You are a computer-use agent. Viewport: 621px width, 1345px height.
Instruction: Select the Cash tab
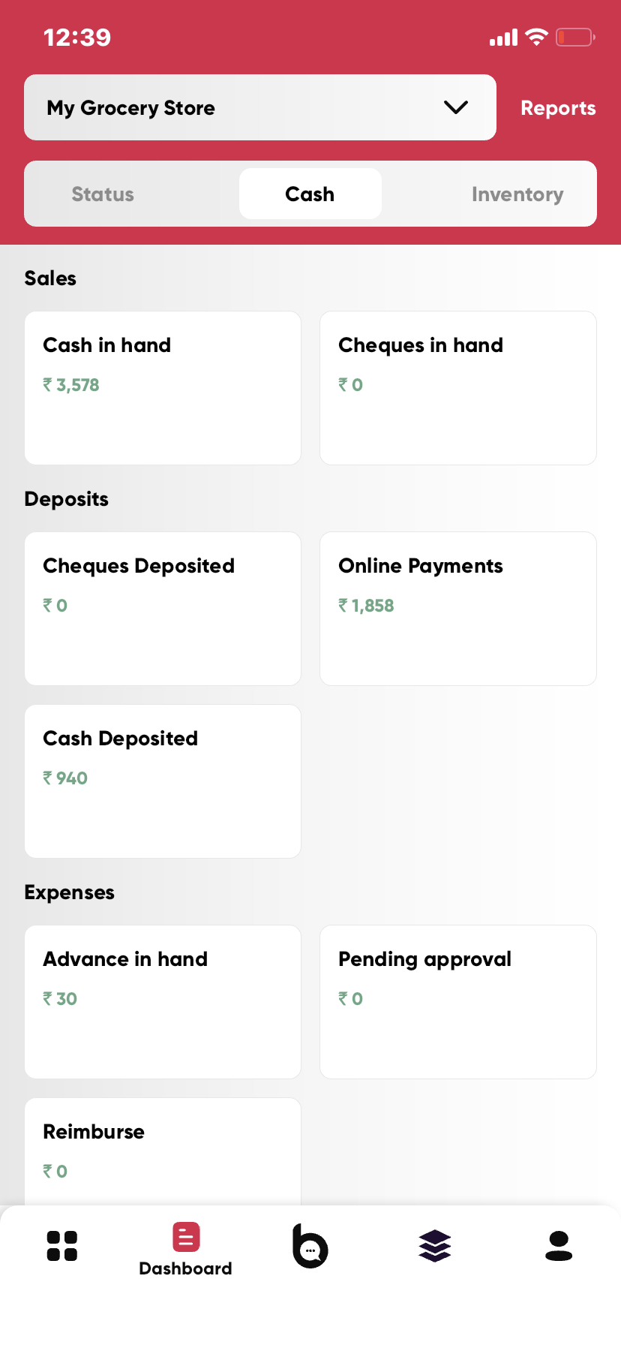[310, 194]
